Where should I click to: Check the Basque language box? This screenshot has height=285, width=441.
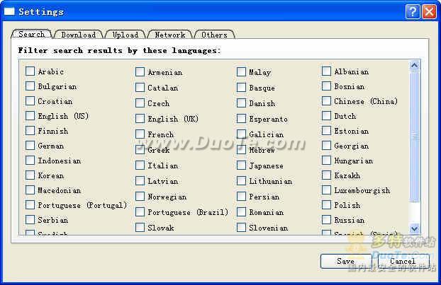(241, 87)
